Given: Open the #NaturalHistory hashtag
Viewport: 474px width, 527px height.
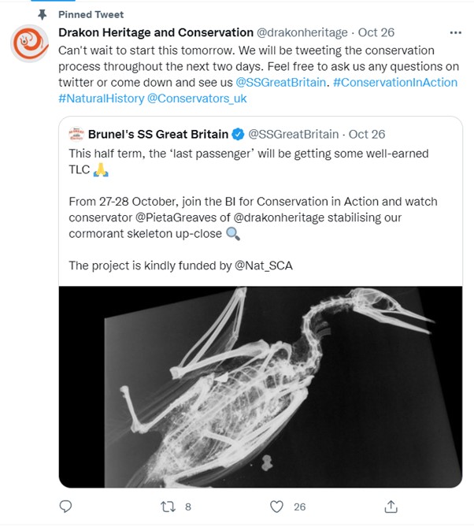Looking at the screenshot, I should 101,98.
